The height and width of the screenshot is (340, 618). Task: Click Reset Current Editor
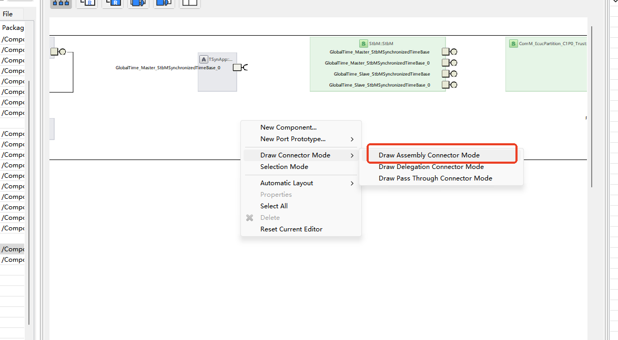291,229
